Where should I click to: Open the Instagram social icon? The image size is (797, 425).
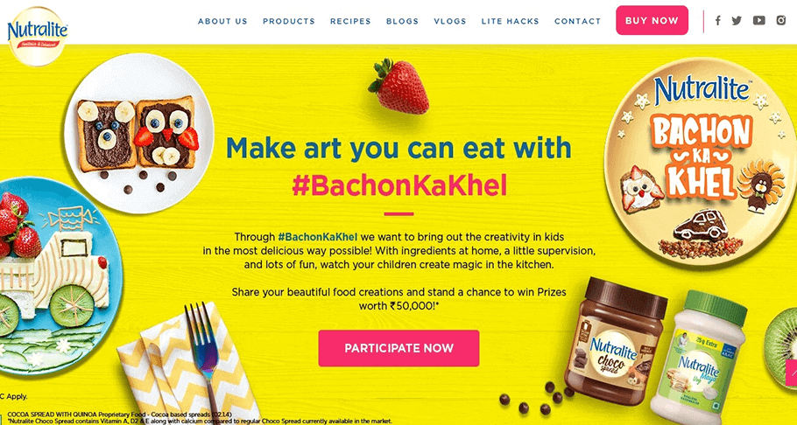tap(781, 21)
